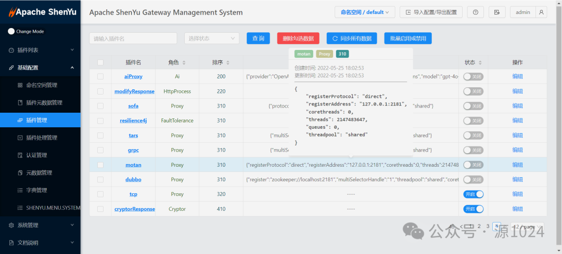
Task: Click the 基础配置 rocket icon
Action: pos(11,68)
